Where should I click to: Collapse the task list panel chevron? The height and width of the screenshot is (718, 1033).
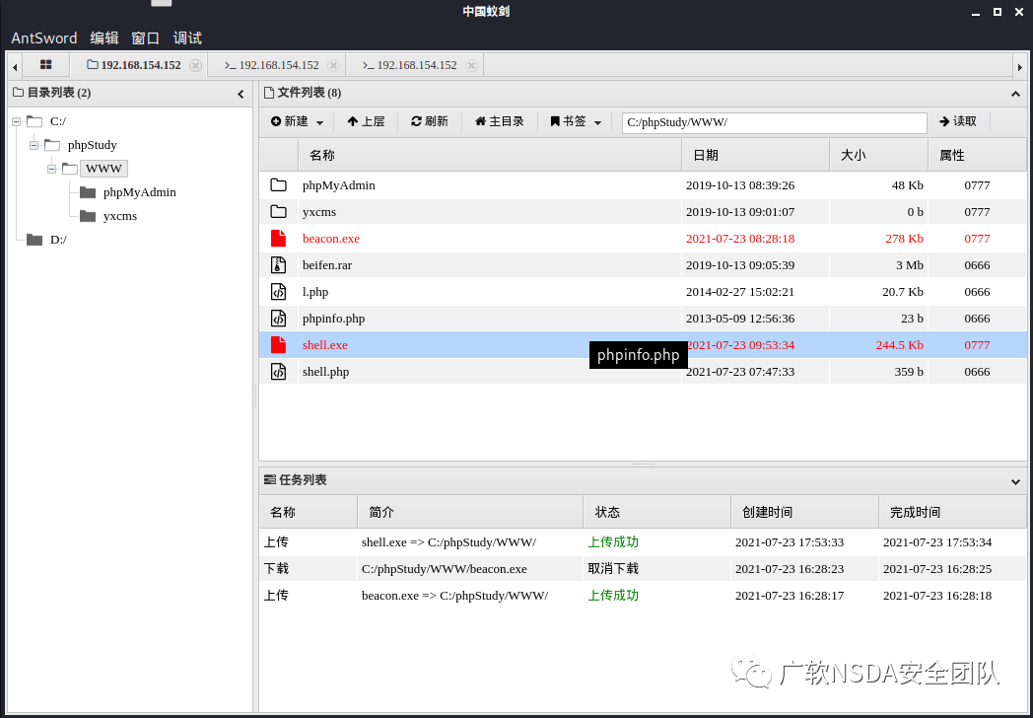1015,482
